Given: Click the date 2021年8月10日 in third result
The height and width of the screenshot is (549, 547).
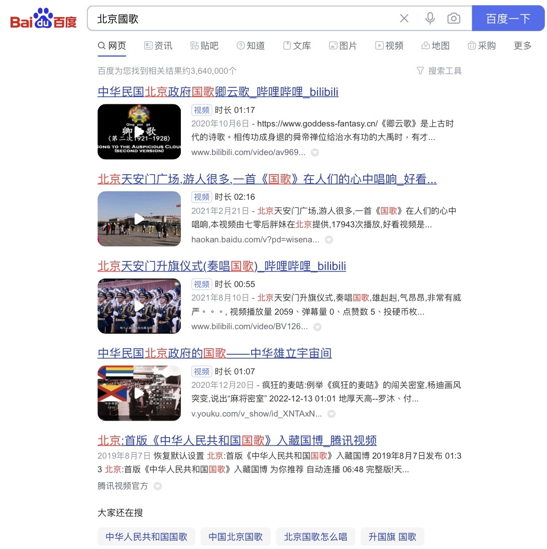Looking at the screenshot, I should click(x=220, y=298).
